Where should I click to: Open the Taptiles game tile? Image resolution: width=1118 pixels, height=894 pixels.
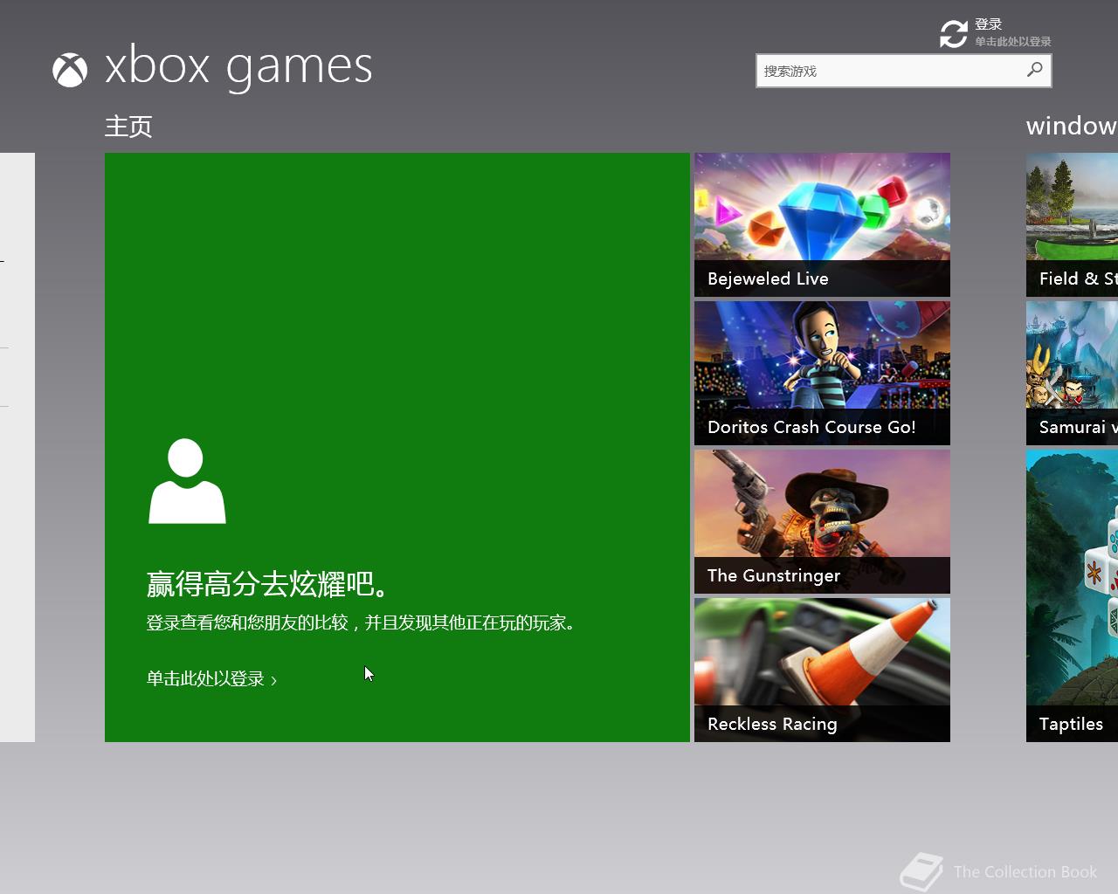[1072, 595]
